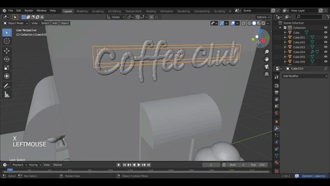Expand the Add Modifier dropdown
330x186 pixels.
(x=305, y=76)
